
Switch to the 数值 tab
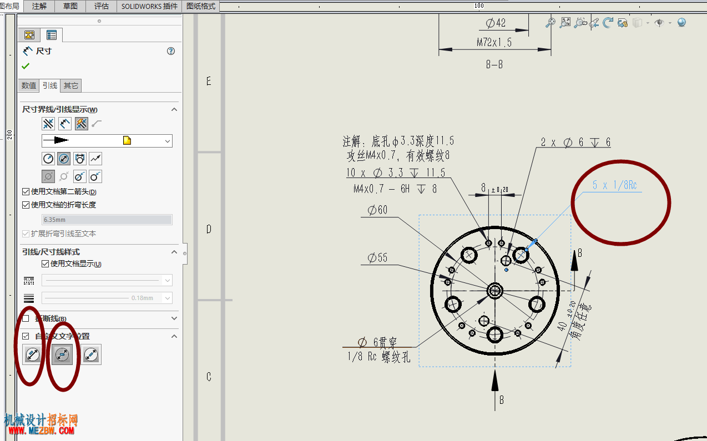[x=29, y=85]
